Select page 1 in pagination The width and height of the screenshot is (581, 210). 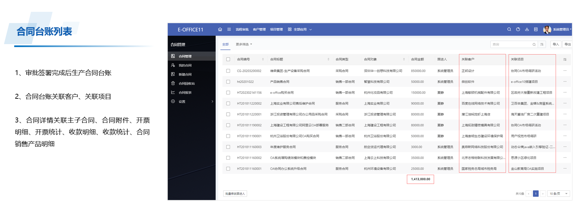[x=536, y=194]
